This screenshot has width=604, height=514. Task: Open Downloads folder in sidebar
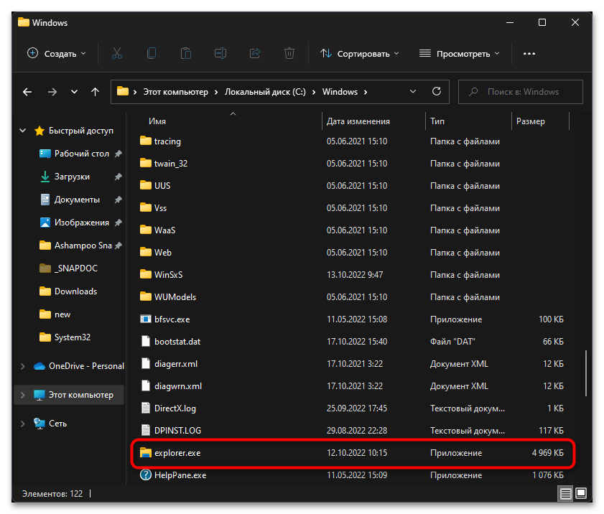click(x=75, y=291)
